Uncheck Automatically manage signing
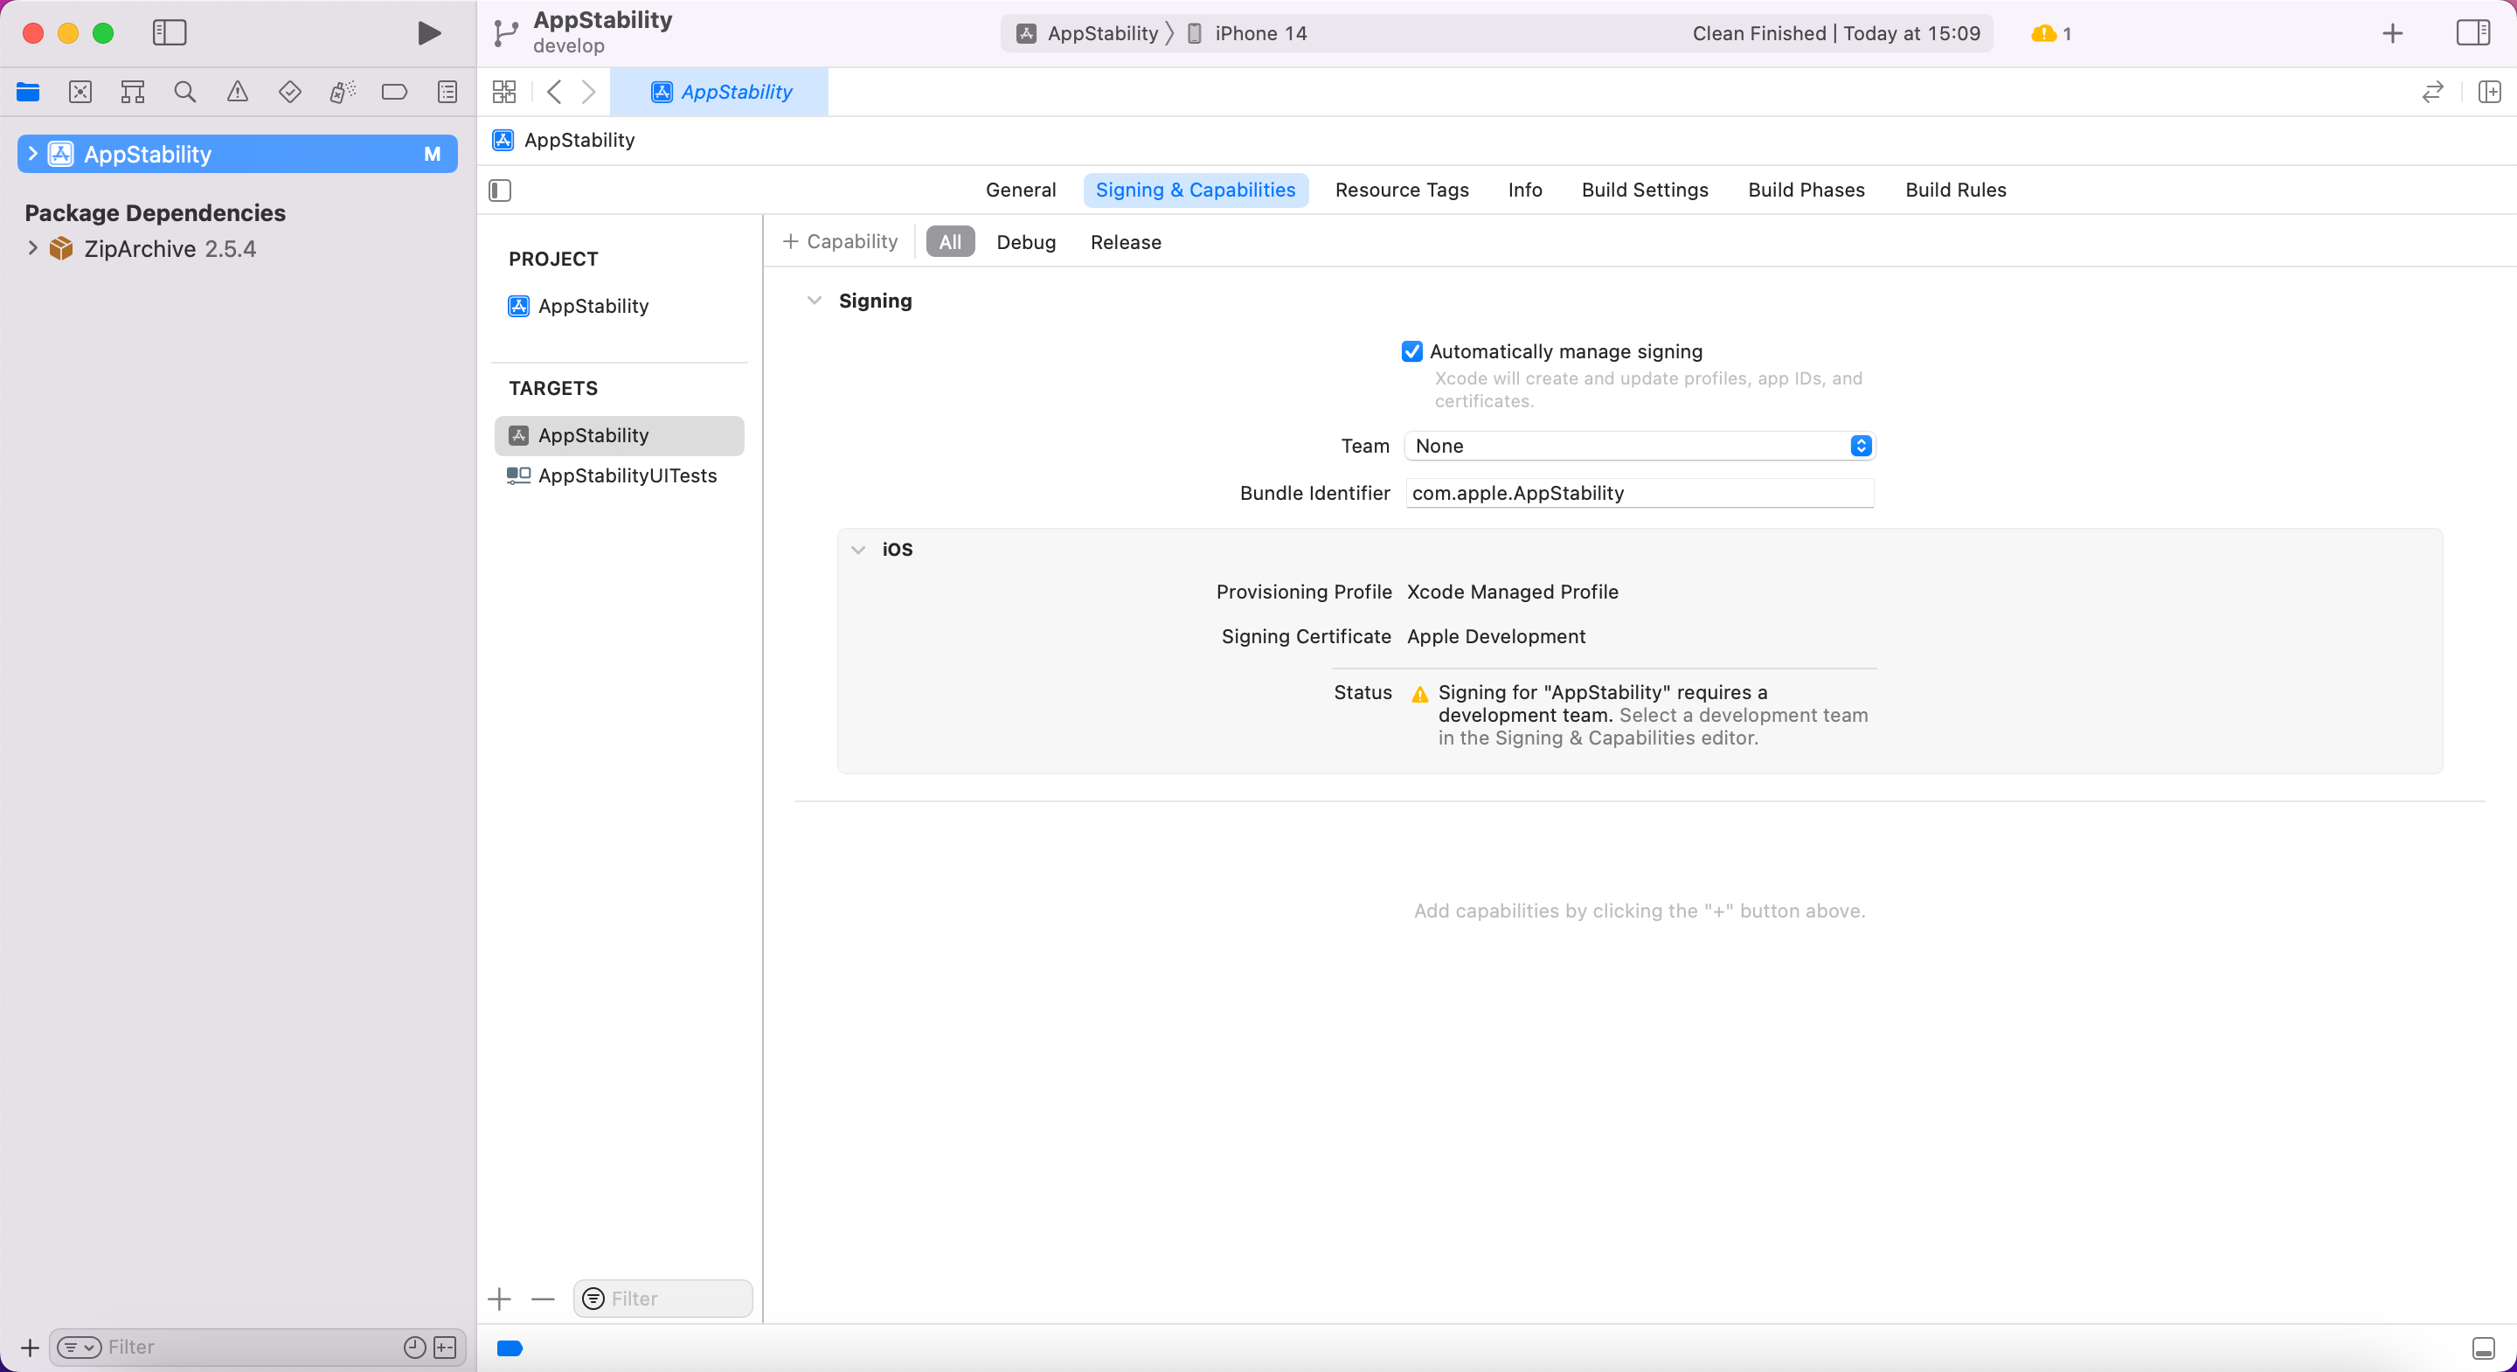Image resolution: width=2517 pixels, height=1372 pixels. 1412,352
